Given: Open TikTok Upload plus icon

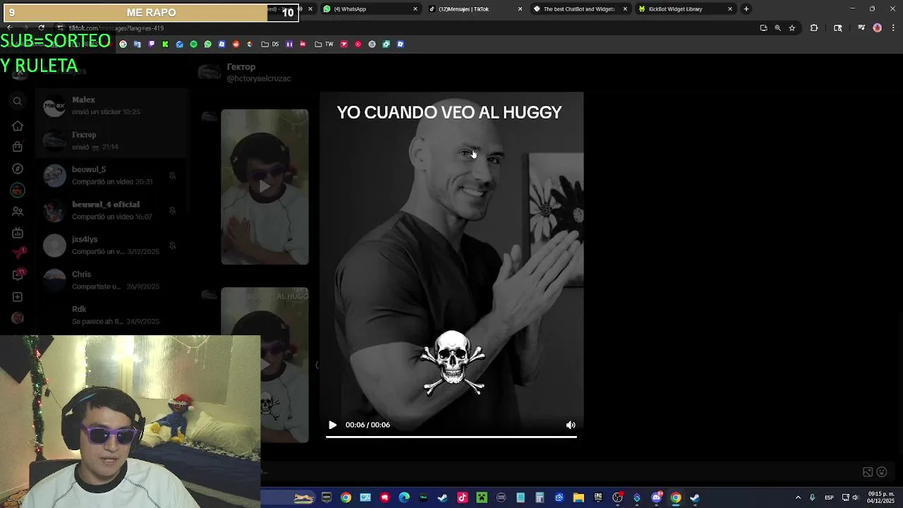Looking at the screenshot, I should [18, 297].
